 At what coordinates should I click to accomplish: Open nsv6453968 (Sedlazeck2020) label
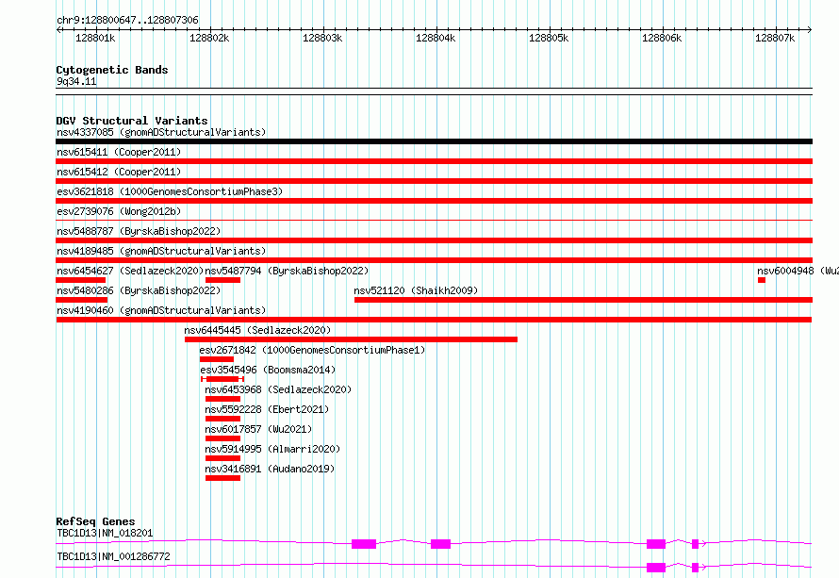(278, 389)
